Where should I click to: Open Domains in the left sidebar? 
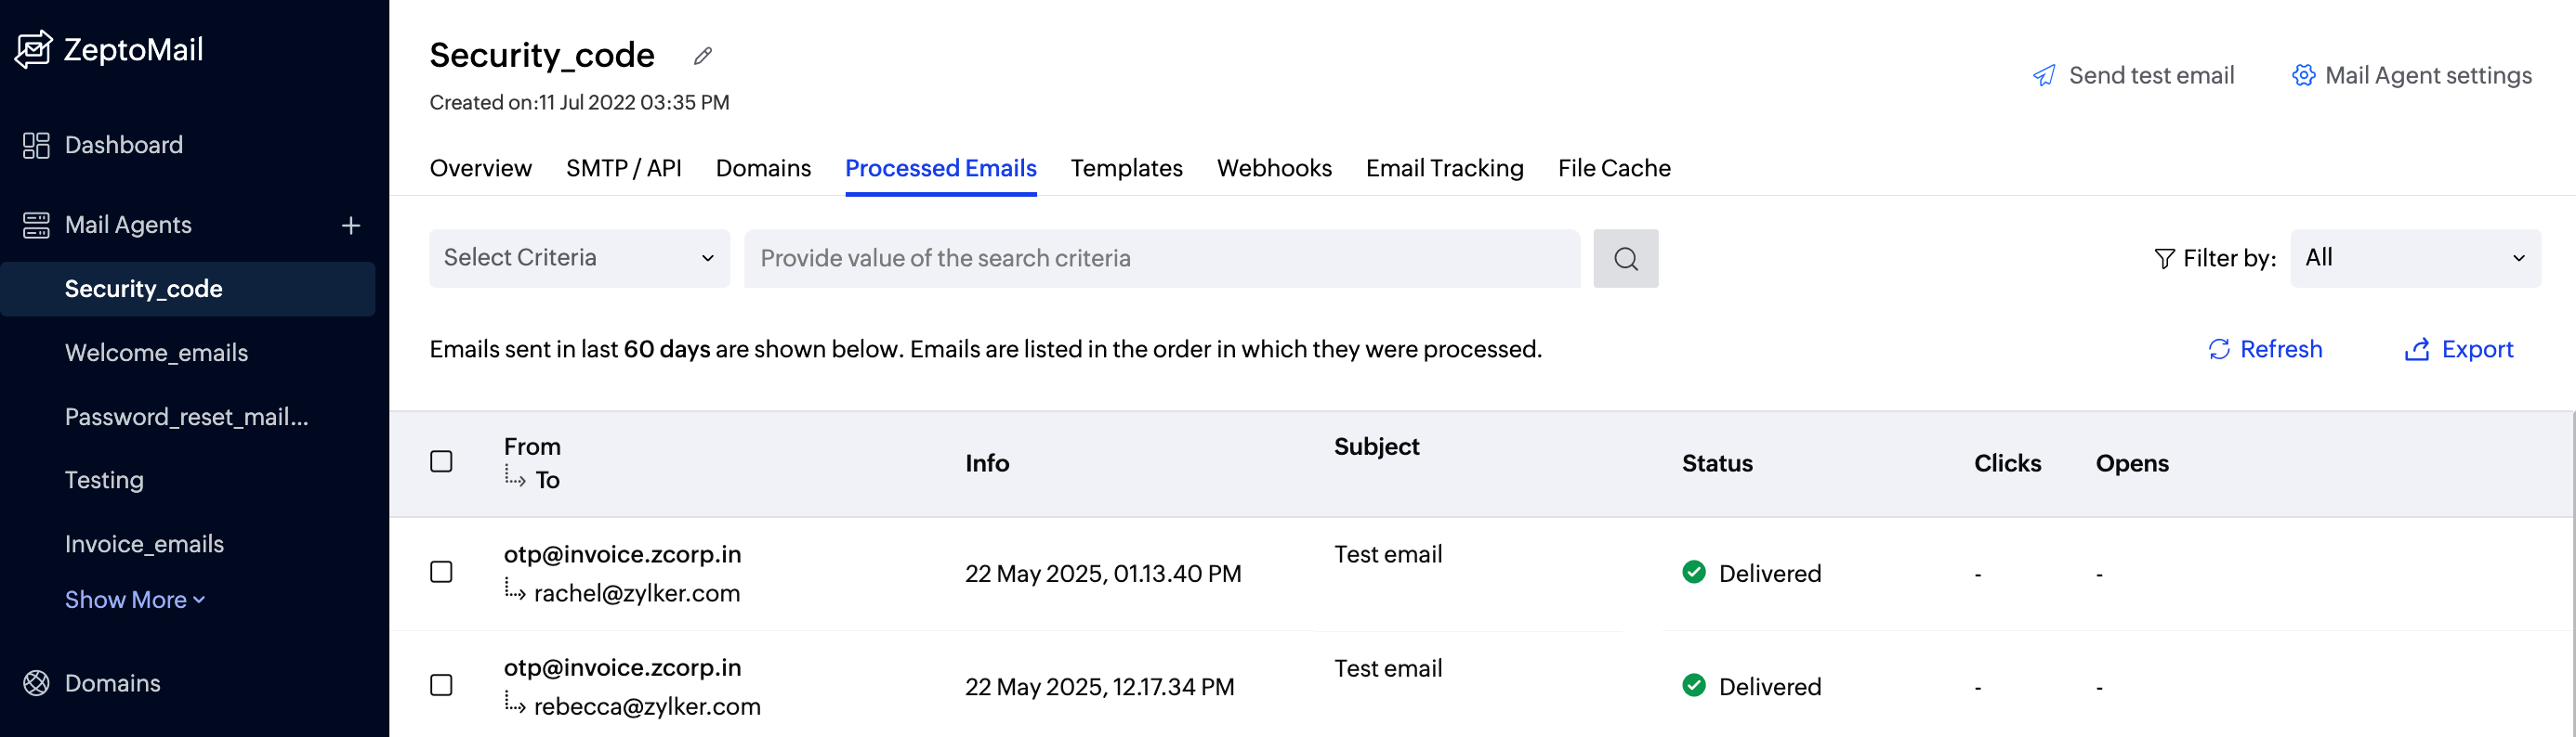tap(112, 683)
